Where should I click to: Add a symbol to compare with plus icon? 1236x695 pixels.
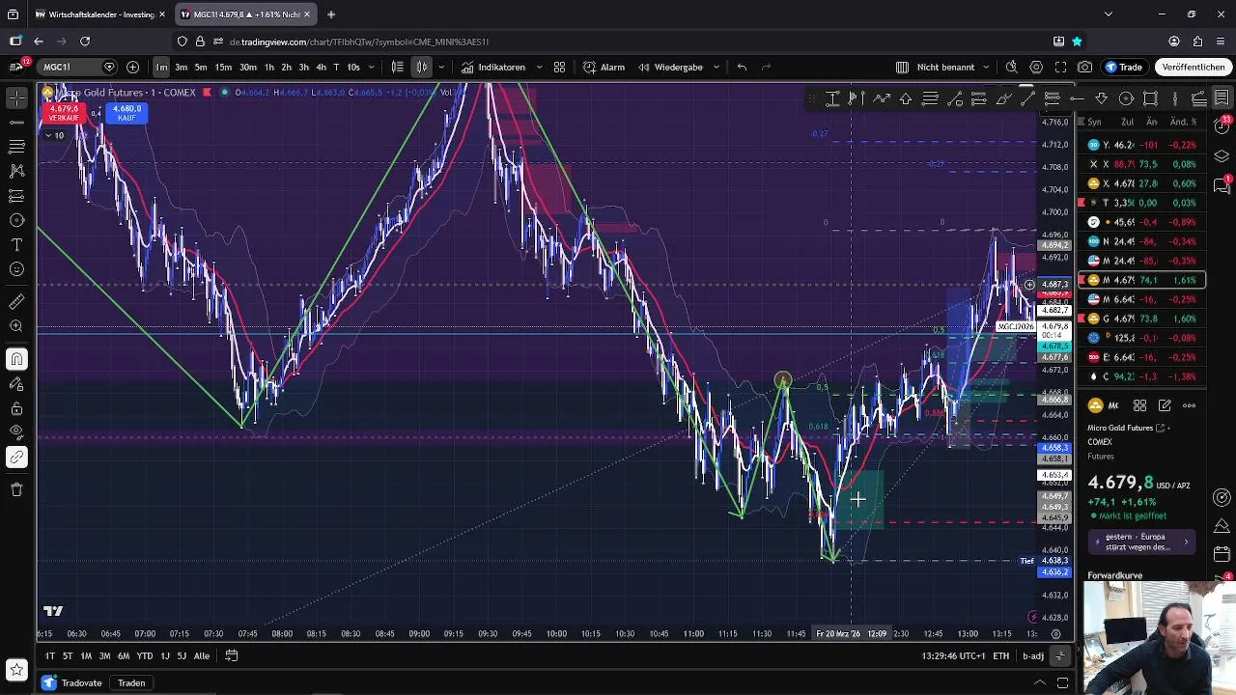132,67
